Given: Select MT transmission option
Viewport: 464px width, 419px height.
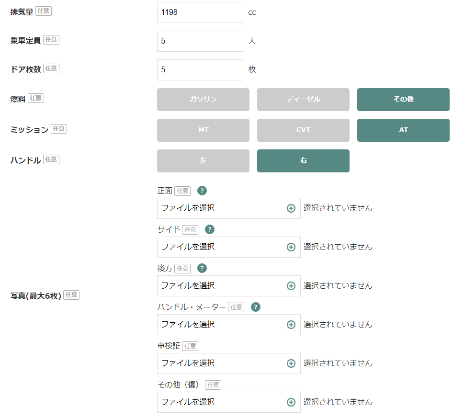Looking at the screenshot, I should [204, 130].
